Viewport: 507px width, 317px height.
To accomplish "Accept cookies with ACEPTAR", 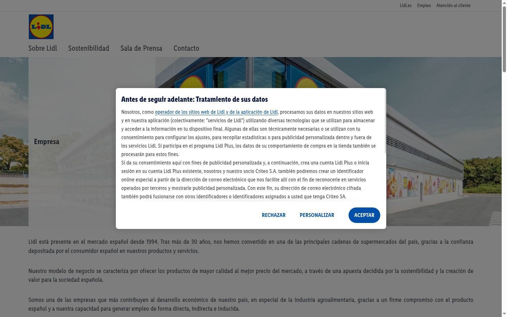I will coord(364,215).
